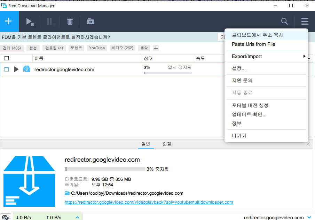Click the 오후 12:54 added time

click(x=102, y=185)
